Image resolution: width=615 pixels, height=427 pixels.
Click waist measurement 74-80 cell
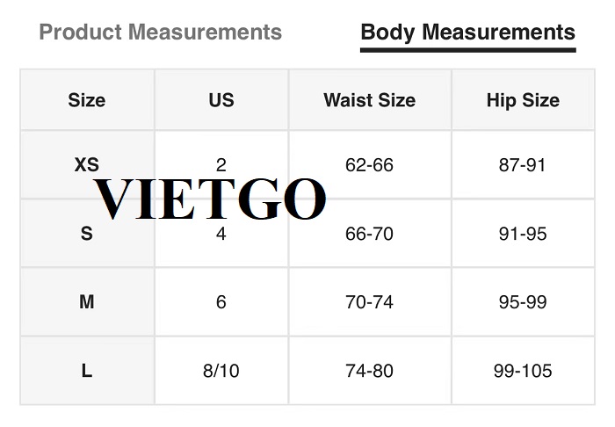pyautogui.click(x=370, y=371)
